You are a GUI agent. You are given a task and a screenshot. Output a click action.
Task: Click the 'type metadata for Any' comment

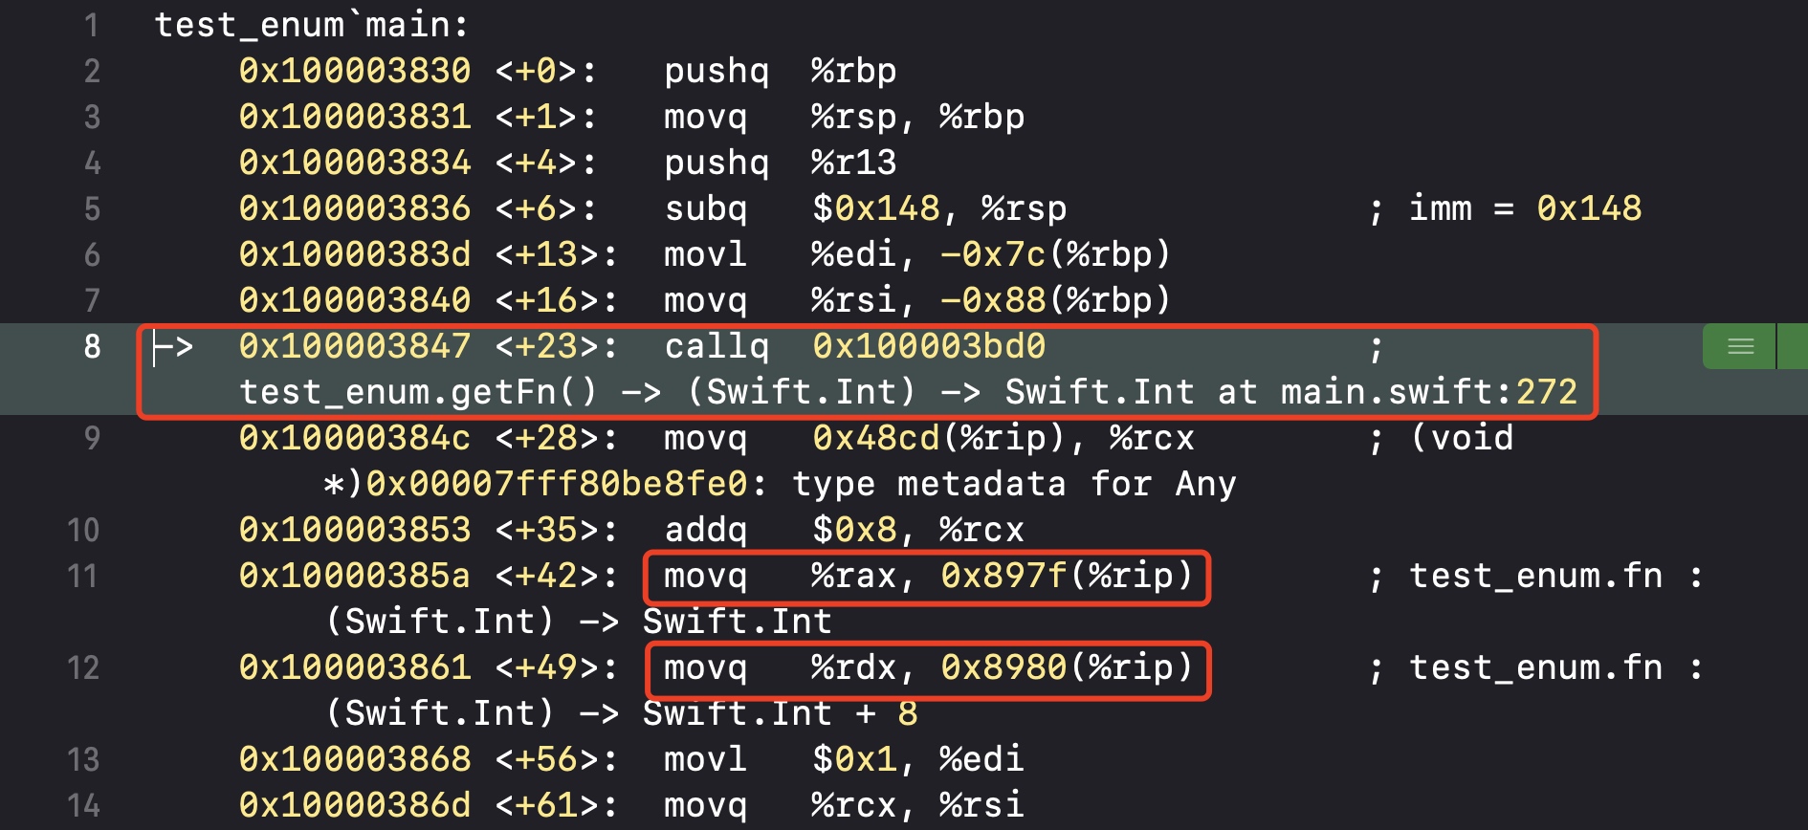tap(1014, 484)
